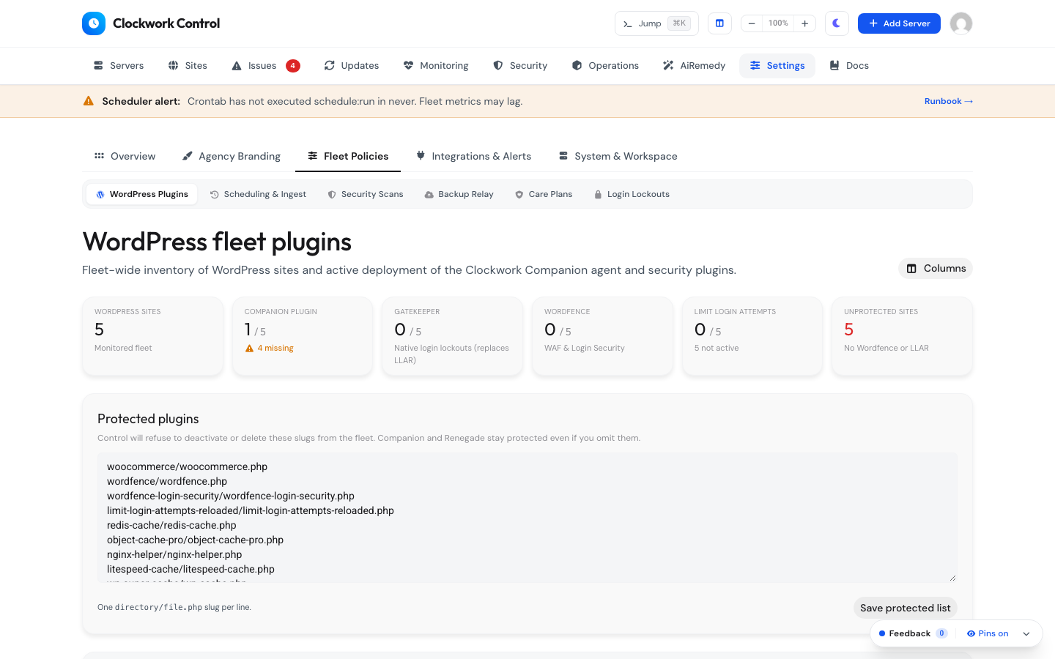The height and width of the screenshot is (659, 1055).
Task: Switch to the Agency Branding tab
Action: tap(232, 156)
